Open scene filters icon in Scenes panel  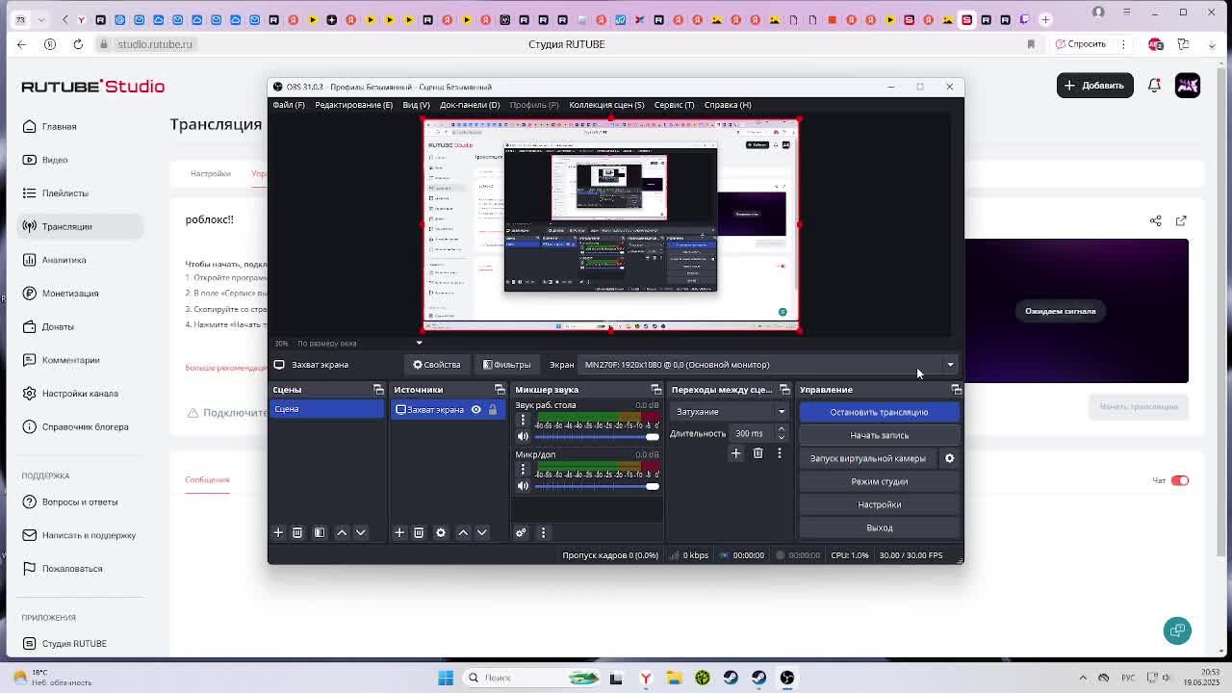coord(320,532)
